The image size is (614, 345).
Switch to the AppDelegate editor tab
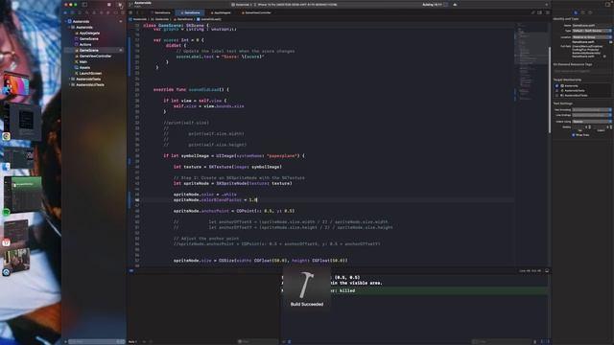pyautogui.click(x=222, y=12)
